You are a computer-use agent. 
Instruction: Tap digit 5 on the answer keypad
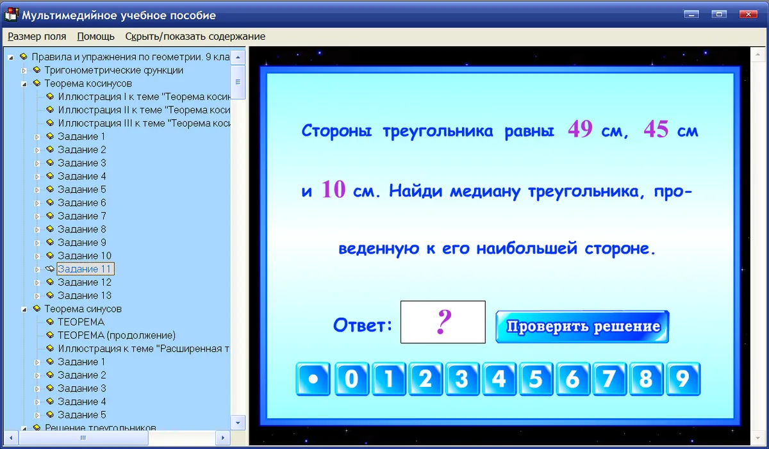click(x=536, y=379)
